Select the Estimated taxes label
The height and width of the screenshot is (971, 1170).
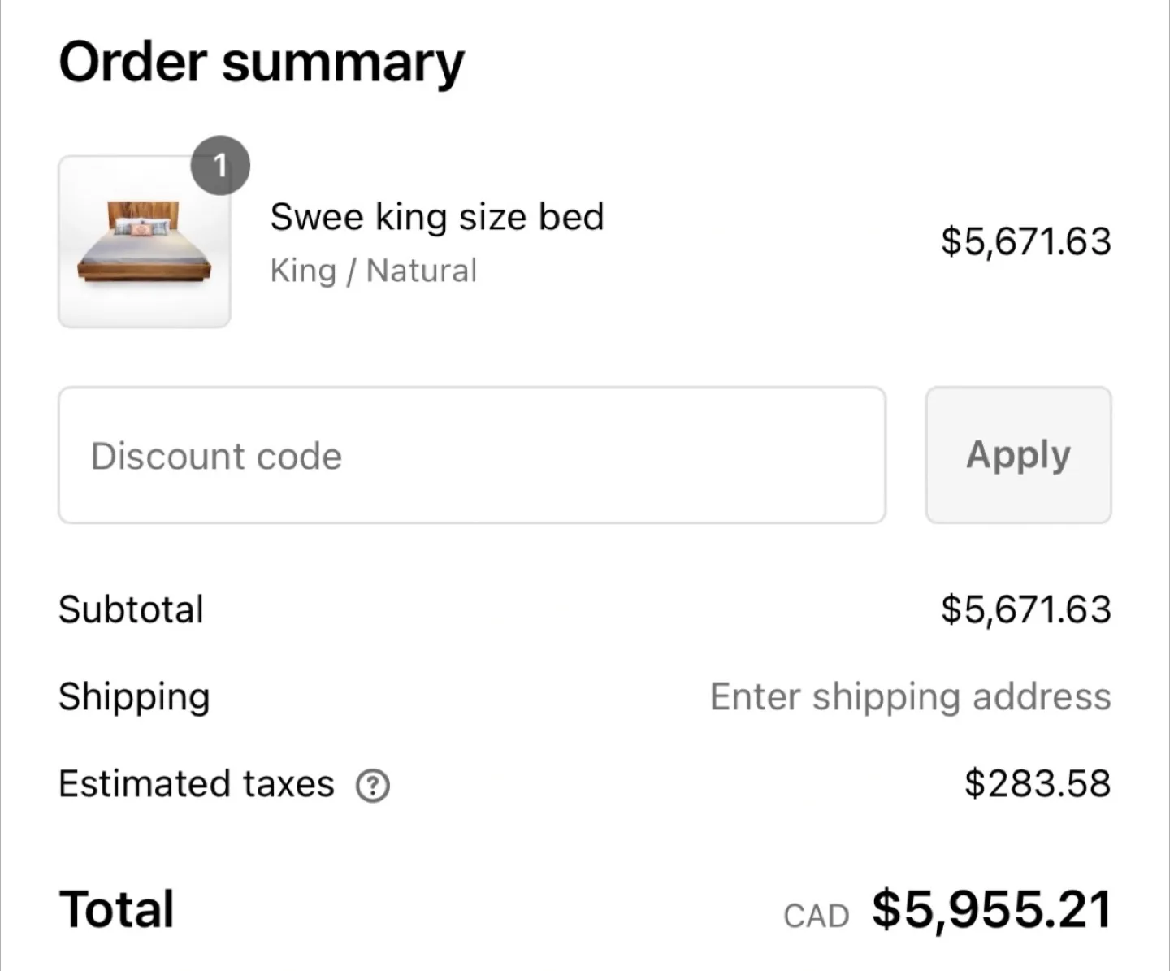(x=195, y=783)
